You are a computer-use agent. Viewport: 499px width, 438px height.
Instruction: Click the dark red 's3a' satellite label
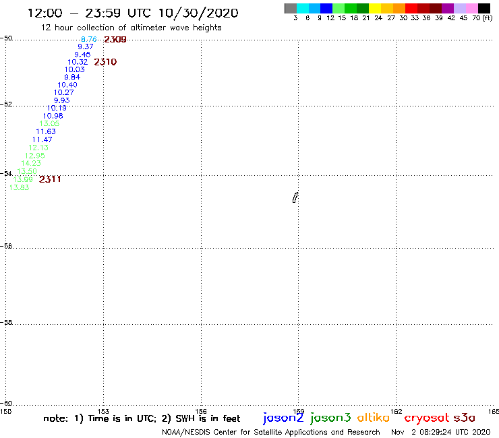pos(465,418)
